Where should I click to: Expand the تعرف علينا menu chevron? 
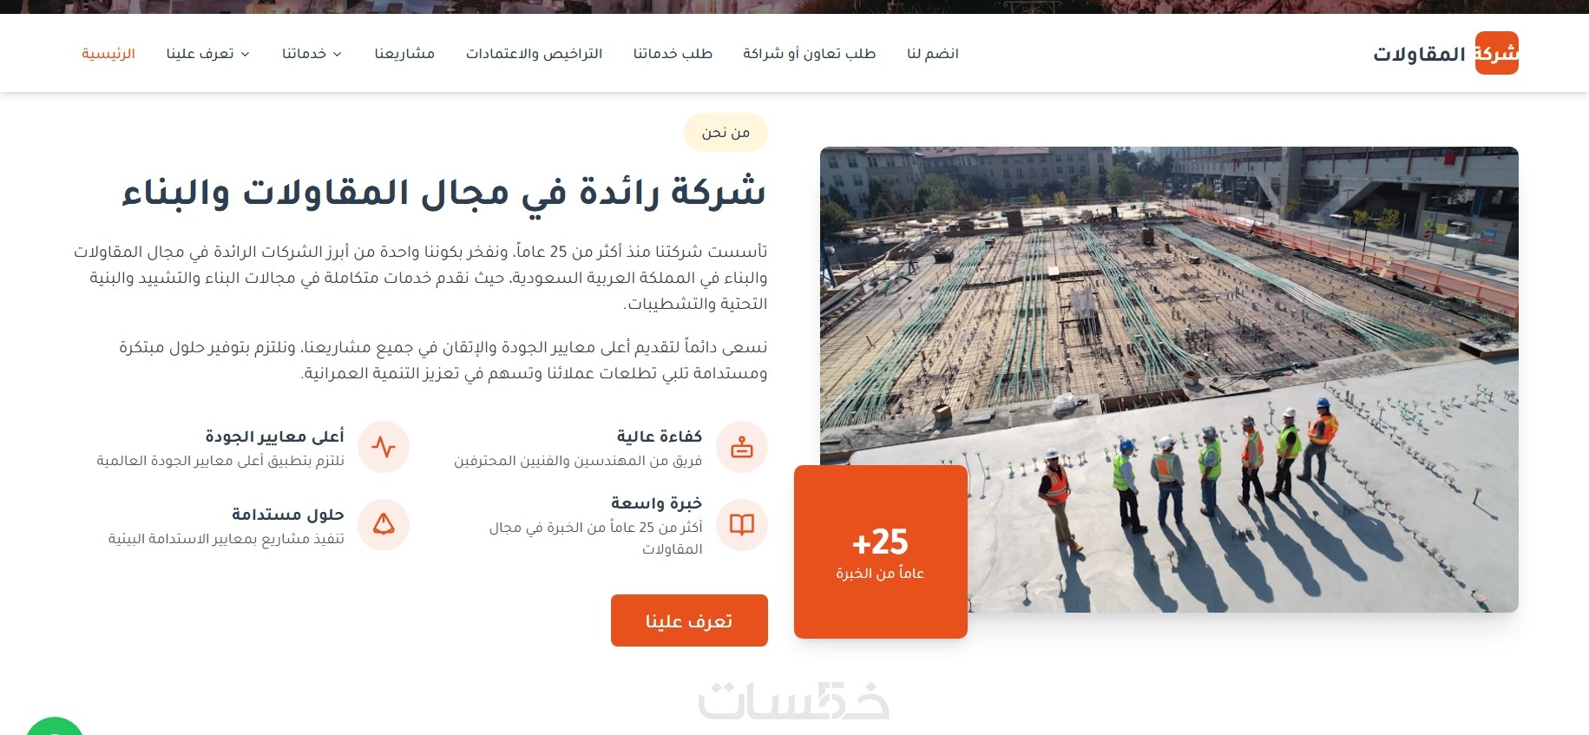[245, 54]
